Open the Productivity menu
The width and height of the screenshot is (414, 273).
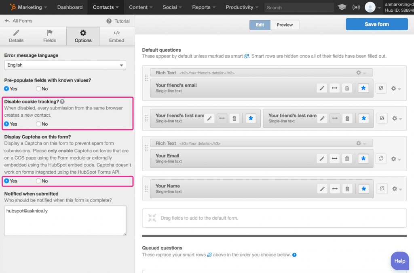point(242,7)
